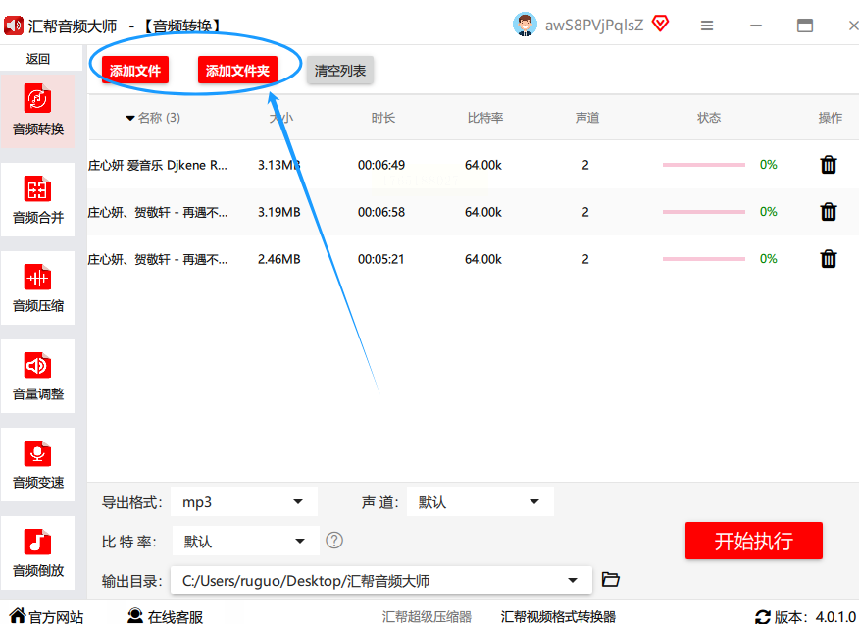The height and width of the screenshot is (624, 859).
Task: Select the 音频压缩 compression tool
Action: pos(38,287)
